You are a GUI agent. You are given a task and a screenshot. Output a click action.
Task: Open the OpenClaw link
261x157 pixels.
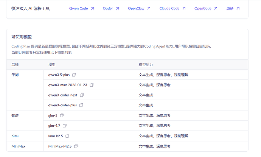tap(136, 8)
